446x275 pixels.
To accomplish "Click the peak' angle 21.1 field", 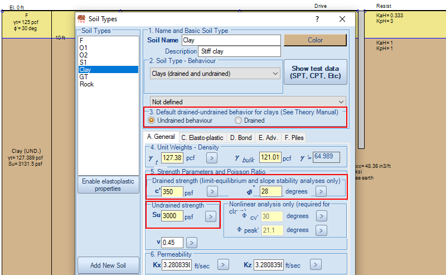I will [272, 230].
